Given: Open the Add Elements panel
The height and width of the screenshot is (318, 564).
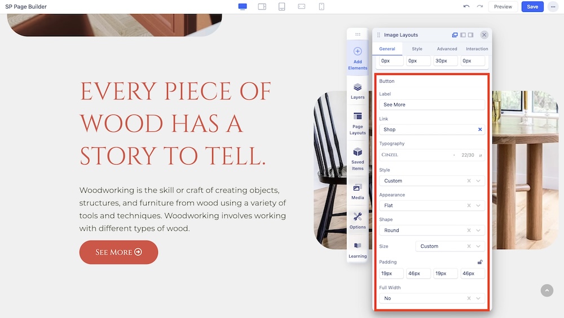Looking at the screenshot, I should [x=358, y=58].
